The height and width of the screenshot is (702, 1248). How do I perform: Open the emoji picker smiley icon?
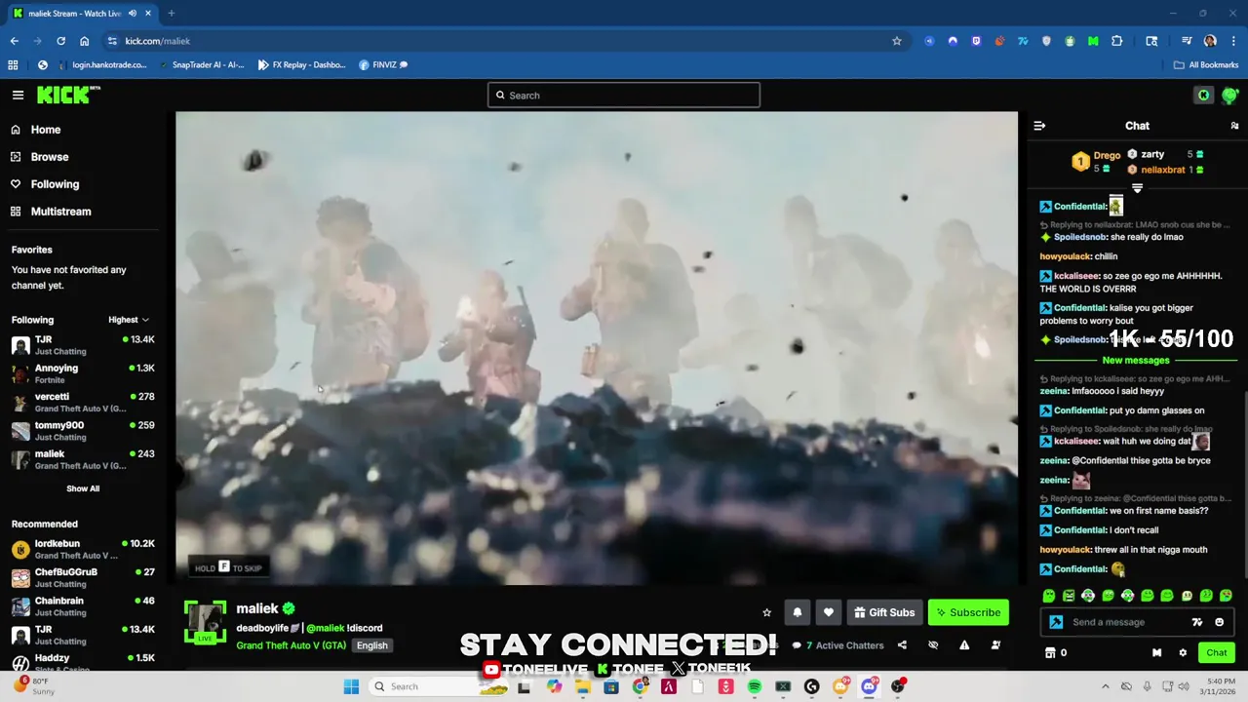[1219, 622]
